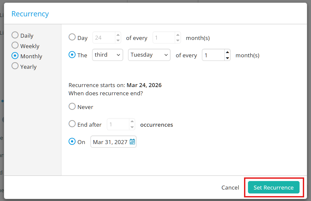Pick the Yearly recurrence option
Screen dimensions: 311x201
(x=15, y=66)
